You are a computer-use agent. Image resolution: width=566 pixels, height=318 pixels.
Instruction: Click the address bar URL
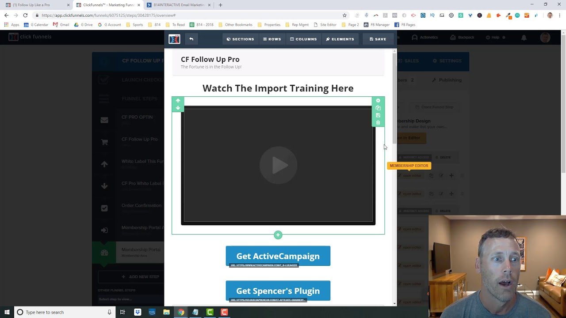(109, 15)
